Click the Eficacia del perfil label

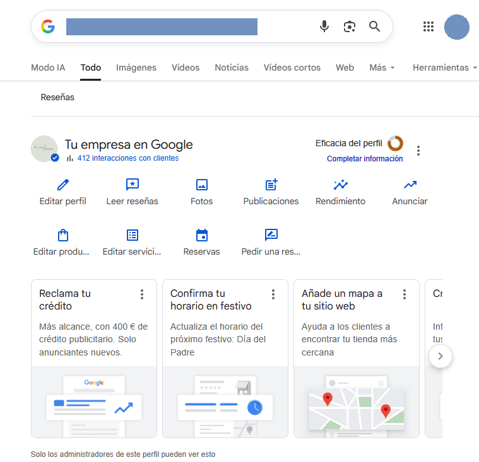[348, 143]
